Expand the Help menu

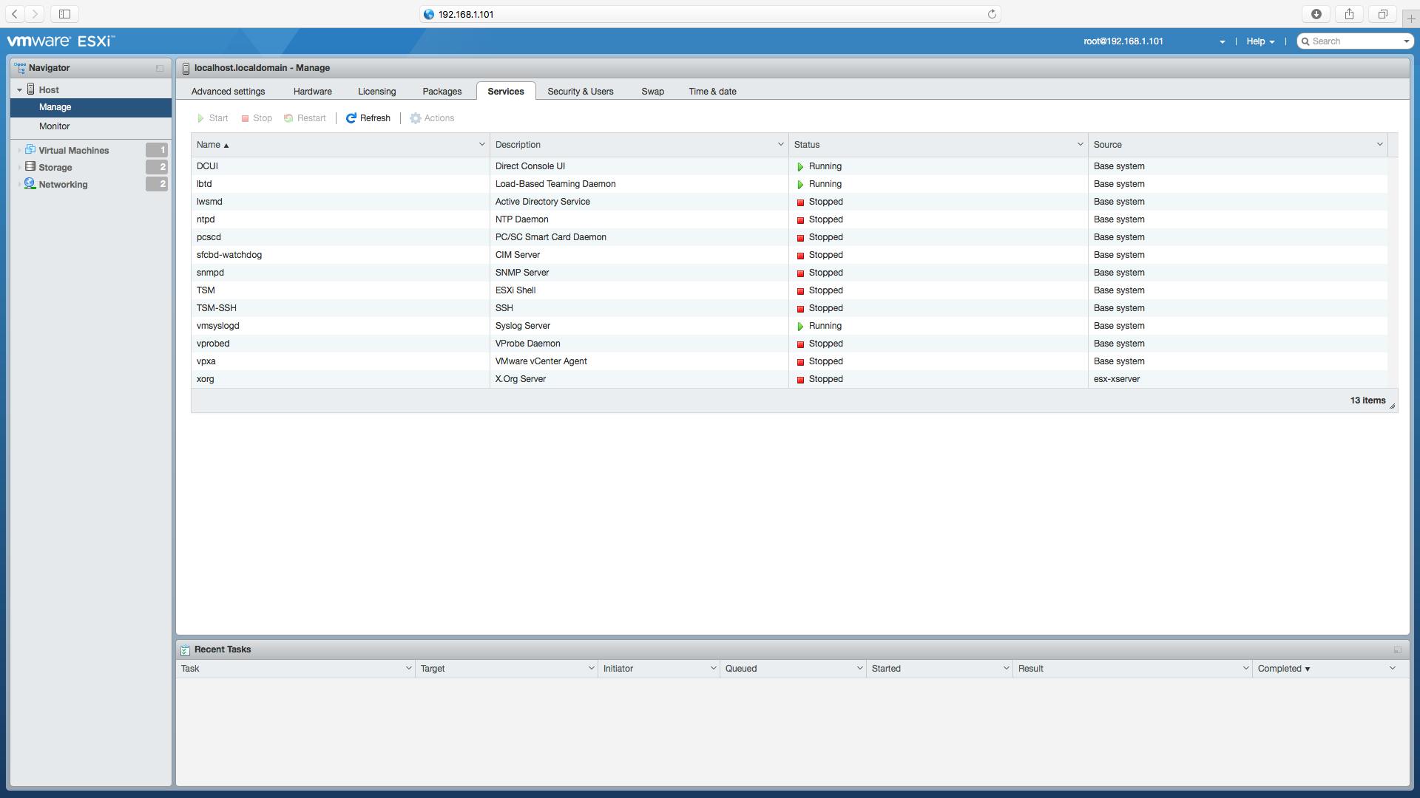click(1260, 41)
